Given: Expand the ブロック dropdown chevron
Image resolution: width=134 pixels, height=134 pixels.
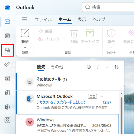Looking at the screenshot, I should 64,39.
